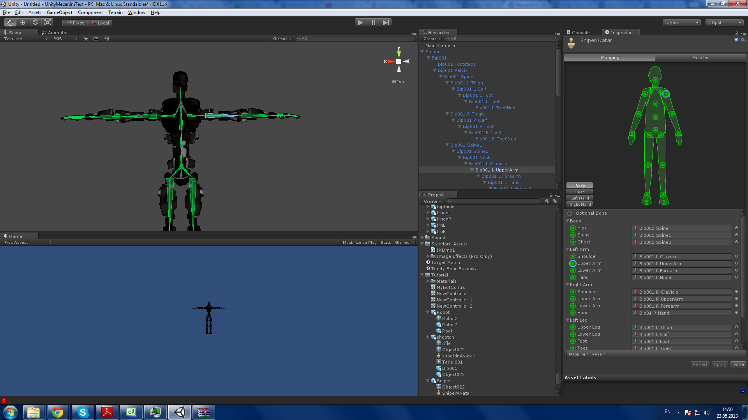Open Adobe Reader from the taskbar

(107, 412)
